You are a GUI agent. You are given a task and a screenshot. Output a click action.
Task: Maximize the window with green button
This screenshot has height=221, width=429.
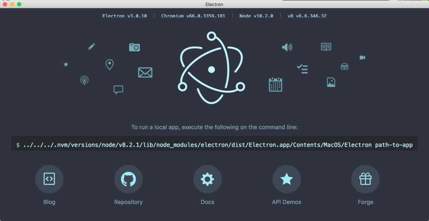pyautogui.click(x=19, y=4)
